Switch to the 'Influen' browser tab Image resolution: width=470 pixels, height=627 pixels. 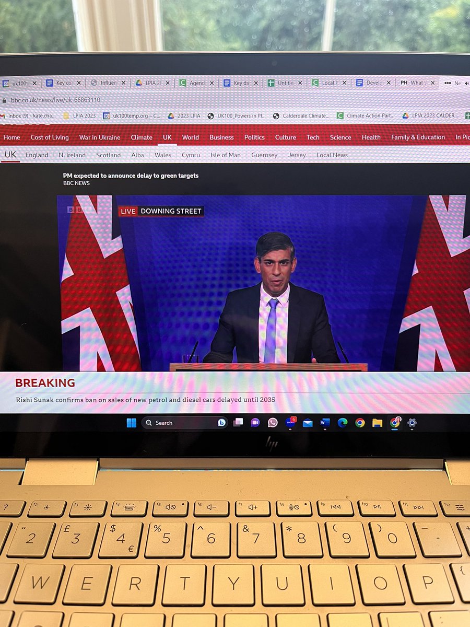point(107,83)
